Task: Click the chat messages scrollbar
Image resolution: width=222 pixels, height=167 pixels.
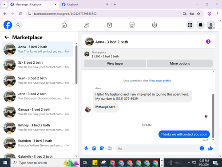Action: 213,116
